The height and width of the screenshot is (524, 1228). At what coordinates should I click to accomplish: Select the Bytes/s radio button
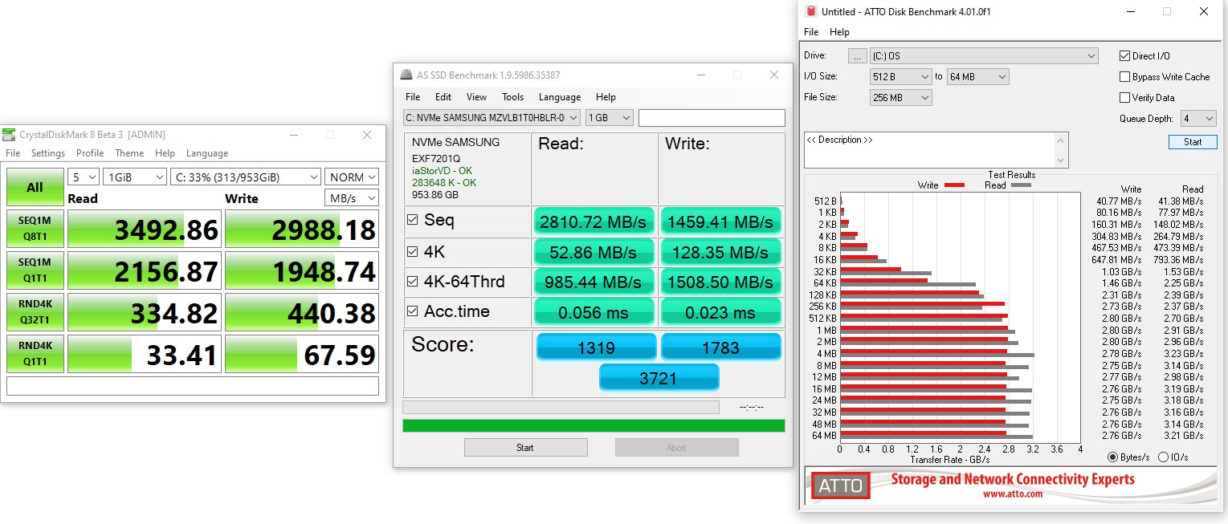click(1113, 457)
